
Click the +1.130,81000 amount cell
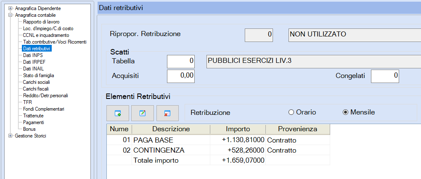[238, 140]
